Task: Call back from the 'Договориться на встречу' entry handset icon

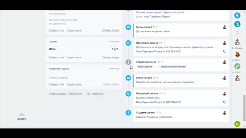Action: click(224, 51)
